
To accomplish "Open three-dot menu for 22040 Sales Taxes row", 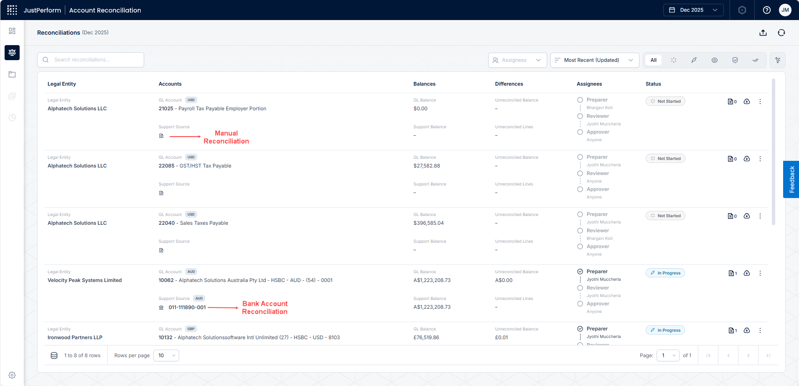I will point(760,216).
